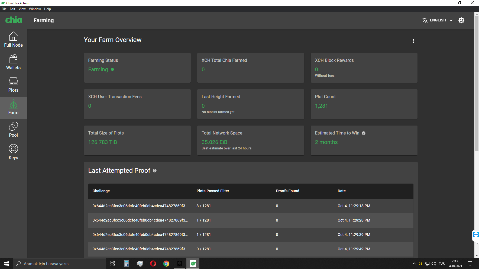The height and width of the screenshot is (269, 479).
Task: Click the Without fees label
Action: [x=325, y=76]
